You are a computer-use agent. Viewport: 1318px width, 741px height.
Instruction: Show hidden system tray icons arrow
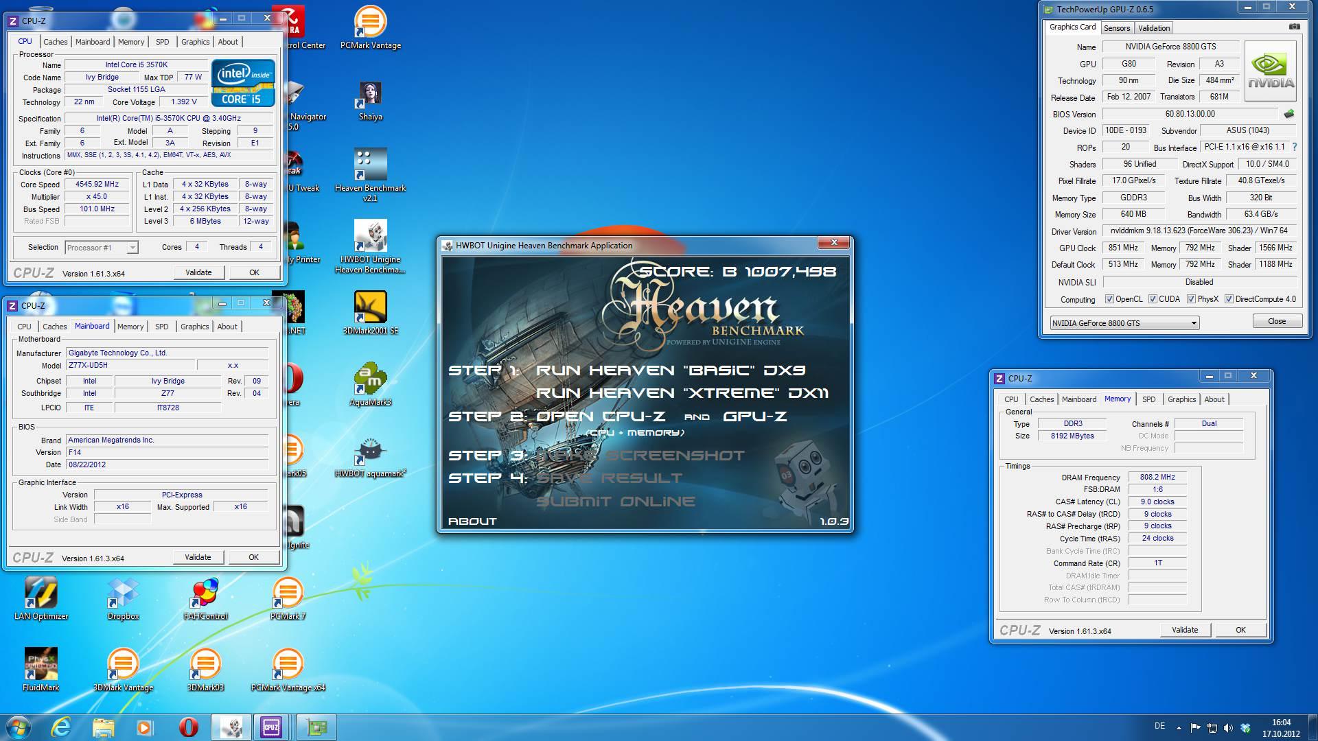tap(1179, 728)
